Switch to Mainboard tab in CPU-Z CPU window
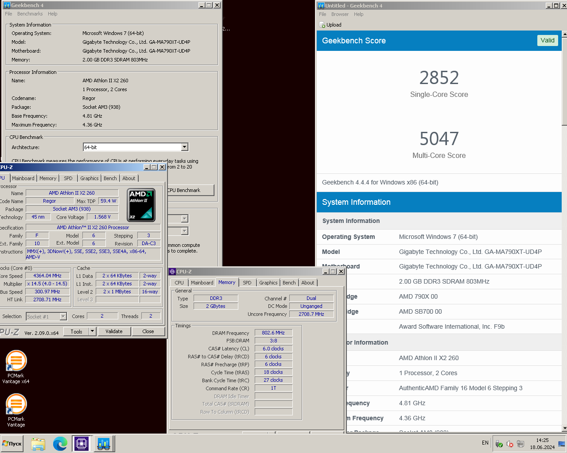Viewport: 567px width, 453px height. 23,178
